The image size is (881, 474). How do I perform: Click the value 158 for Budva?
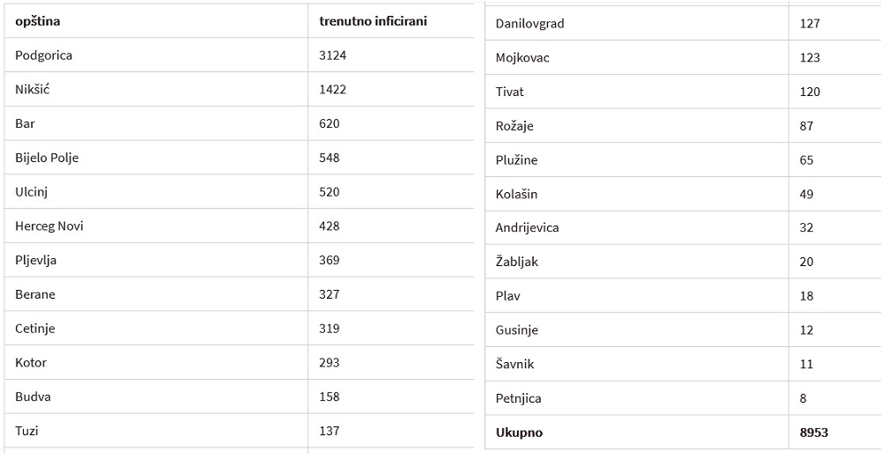(x=391, y=396)
